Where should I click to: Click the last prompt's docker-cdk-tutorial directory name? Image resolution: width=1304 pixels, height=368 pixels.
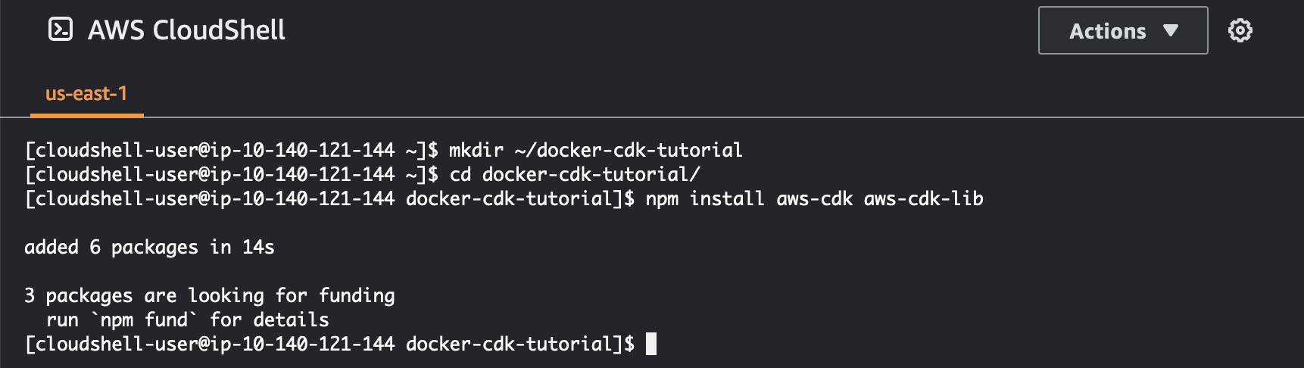509,345
